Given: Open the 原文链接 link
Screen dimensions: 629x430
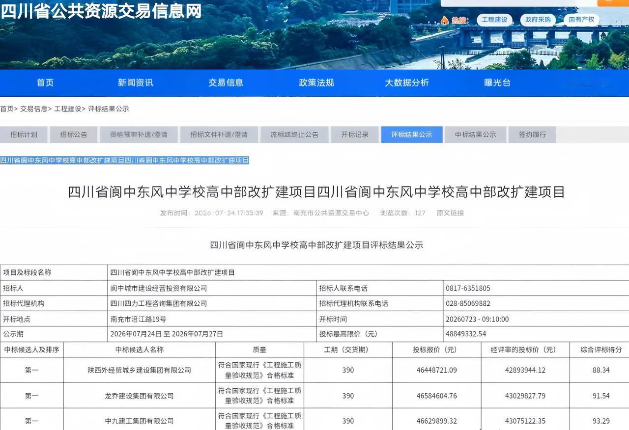Looking at the screenshot, I should 450,213.
